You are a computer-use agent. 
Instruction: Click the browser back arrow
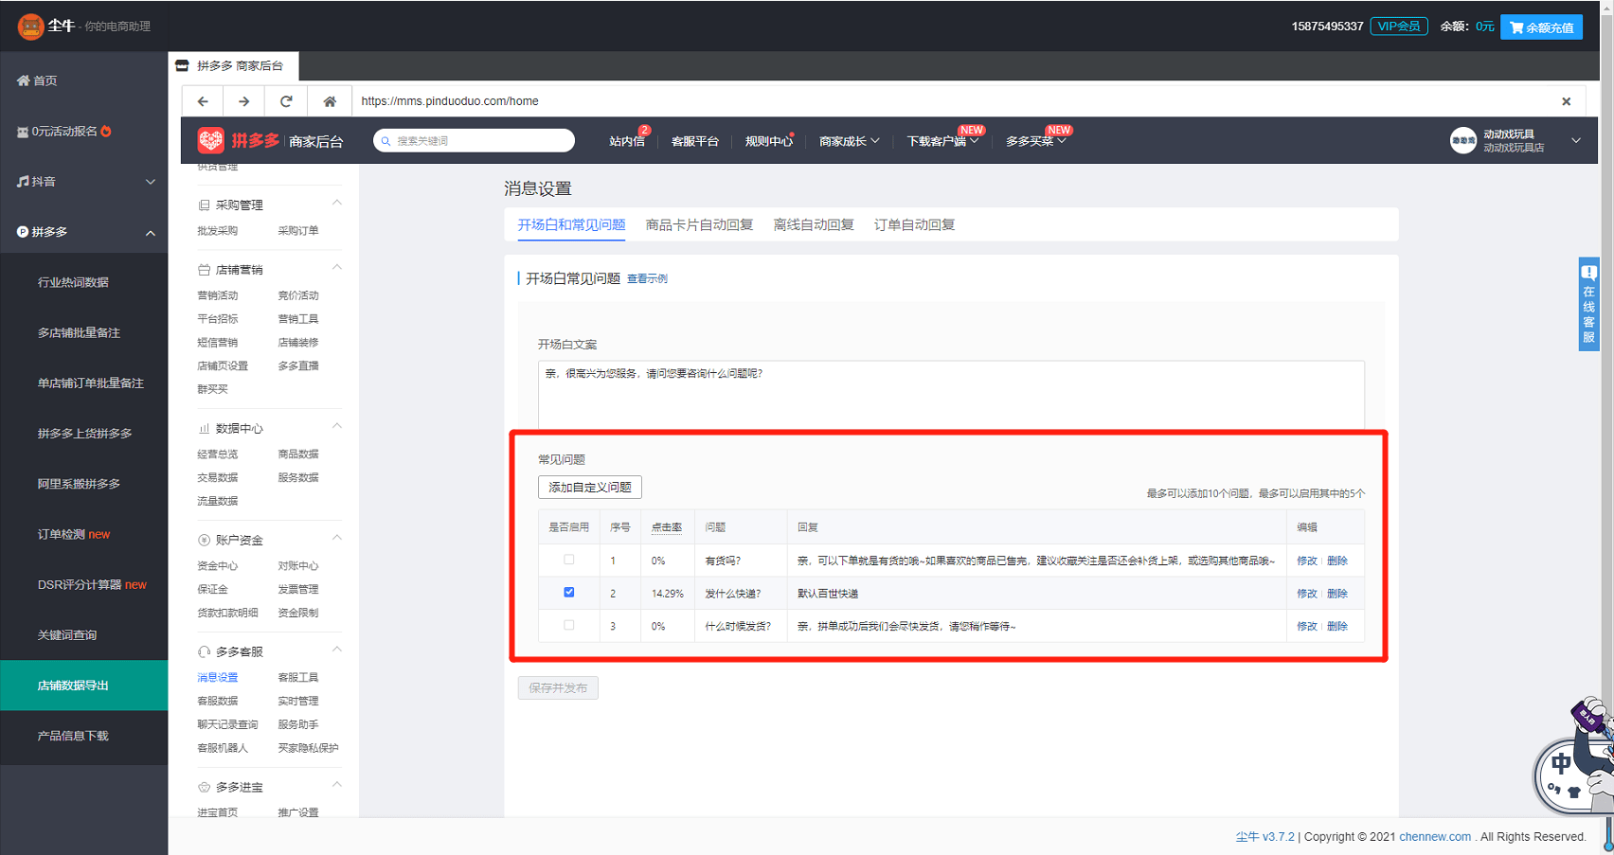pyautogui.click(x=203, y=101)
